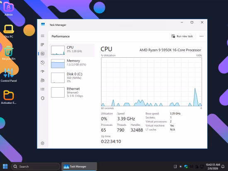Click the Virtual machine value 'Yes'
The height and width of the screenshot is (171, 228).
pos(172,125)
